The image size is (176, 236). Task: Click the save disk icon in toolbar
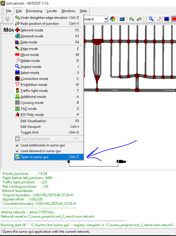coord(7,19)
